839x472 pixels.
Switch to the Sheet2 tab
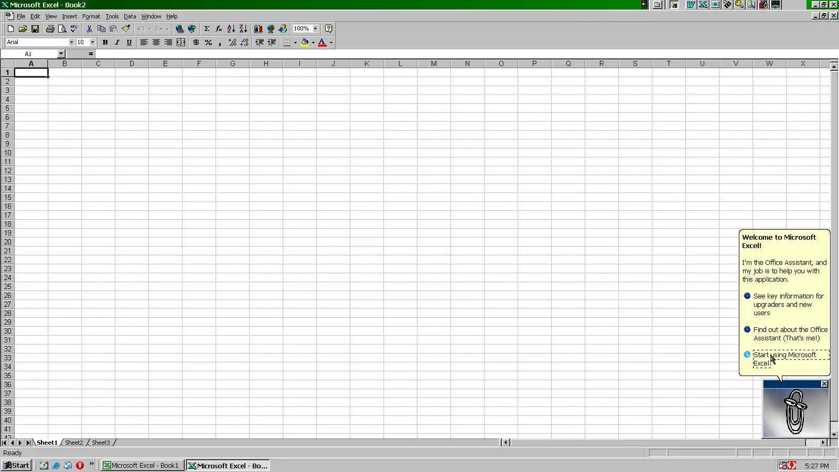[74, 443]
